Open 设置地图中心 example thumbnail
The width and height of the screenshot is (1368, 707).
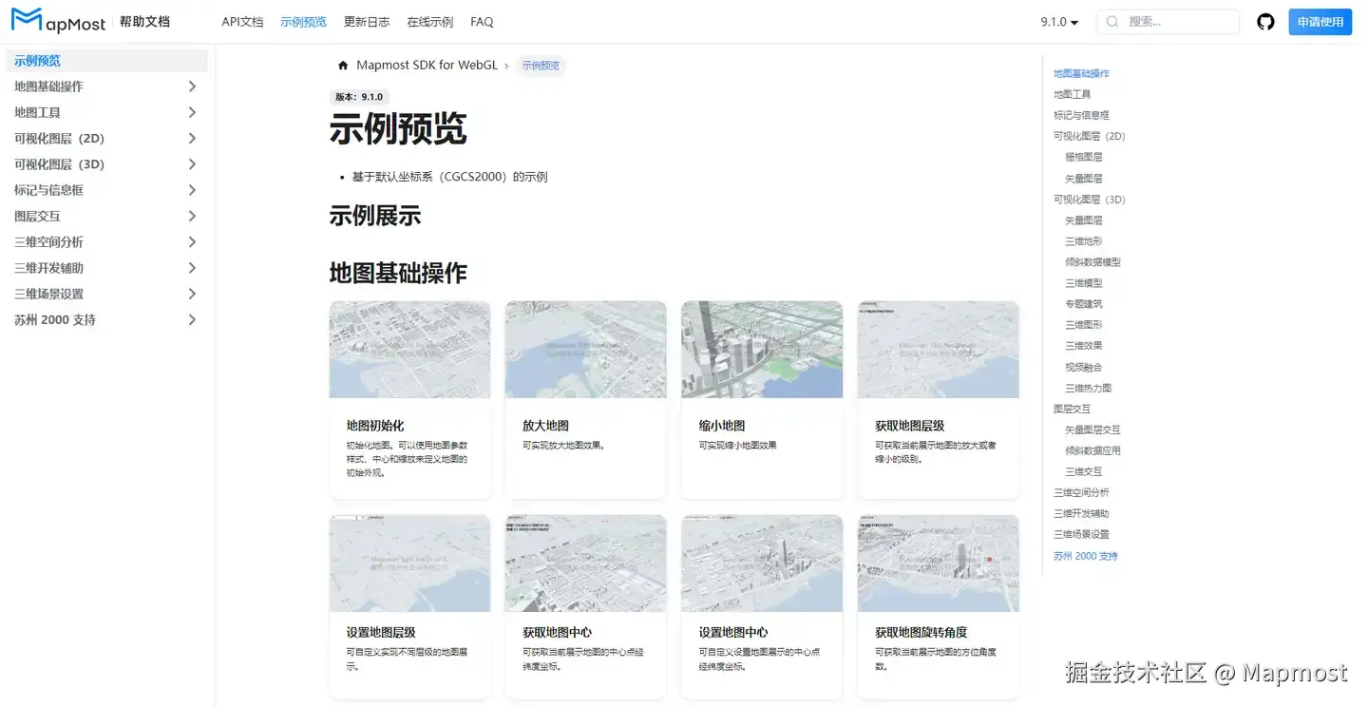click(x=762, y=564)
